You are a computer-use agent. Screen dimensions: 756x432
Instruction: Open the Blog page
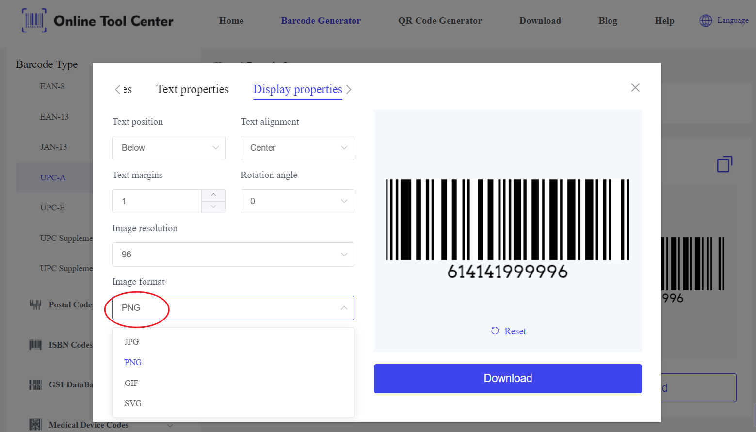pyautogui.click(x=608, y=21)
